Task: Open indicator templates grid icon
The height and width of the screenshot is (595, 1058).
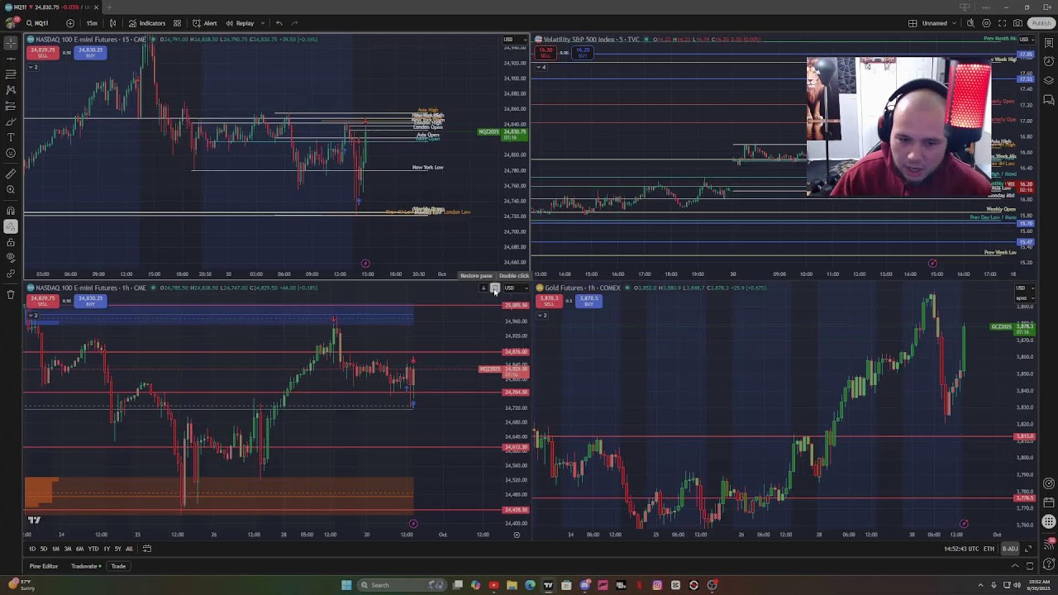Action: (177, 23)
